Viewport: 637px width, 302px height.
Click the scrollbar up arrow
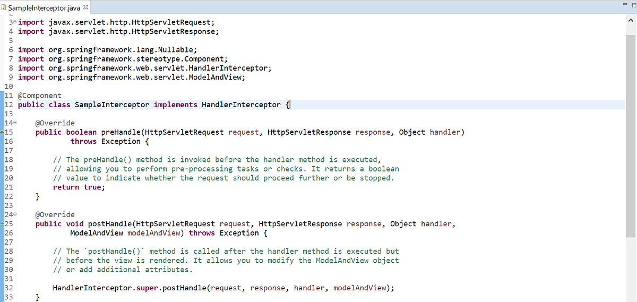tap(631, 21)
